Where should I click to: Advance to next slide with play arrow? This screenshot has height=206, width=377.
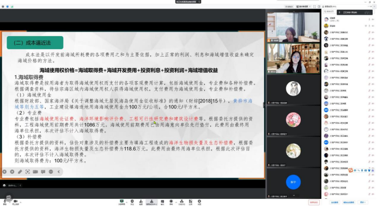click(x=12, y=172)
